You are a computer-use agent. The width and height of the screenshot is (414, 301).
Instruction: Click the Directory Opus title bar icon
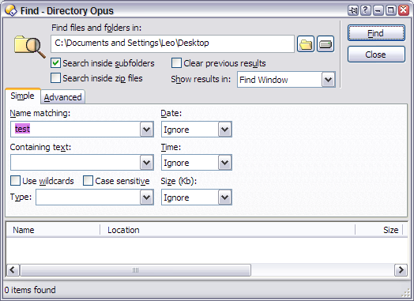(11, 10)
